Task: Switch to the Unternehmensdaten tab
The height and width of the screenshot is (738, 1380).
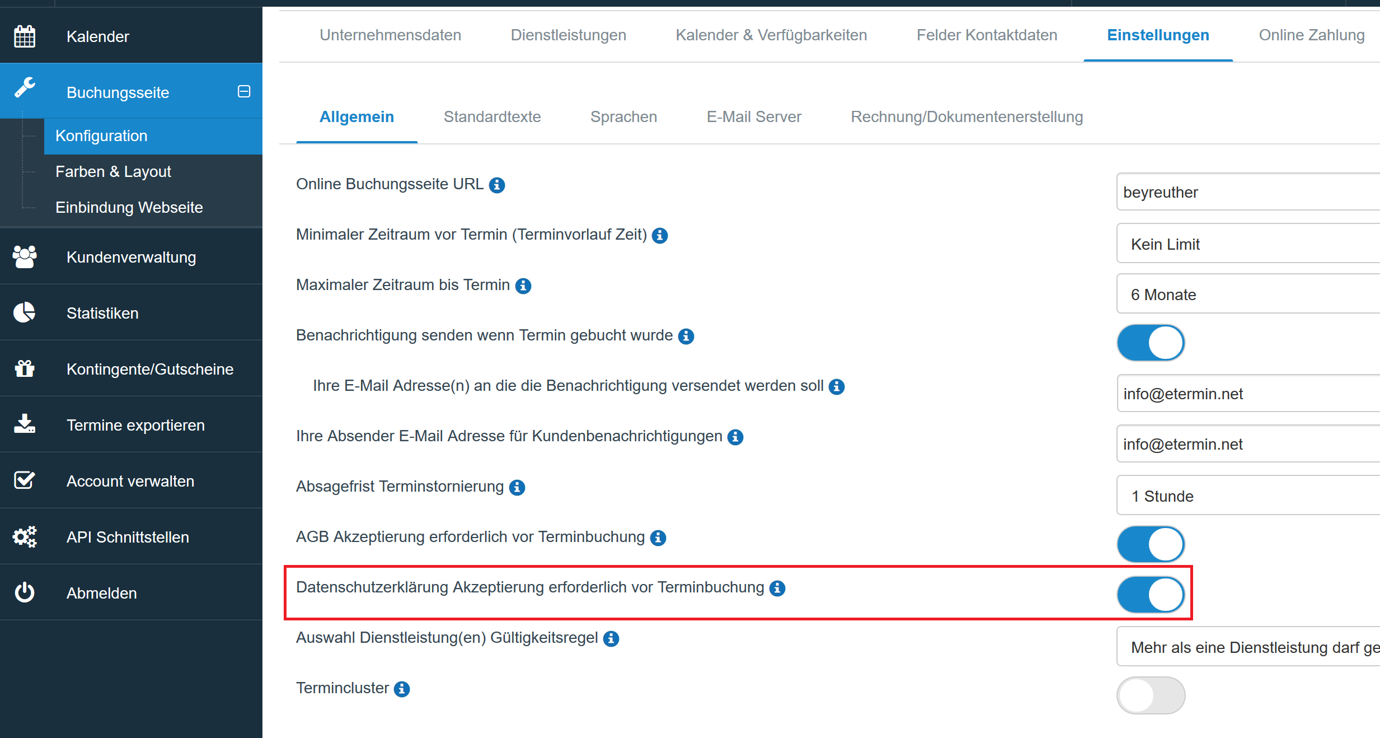Action: pyautogui.click(x=390, y=35)
